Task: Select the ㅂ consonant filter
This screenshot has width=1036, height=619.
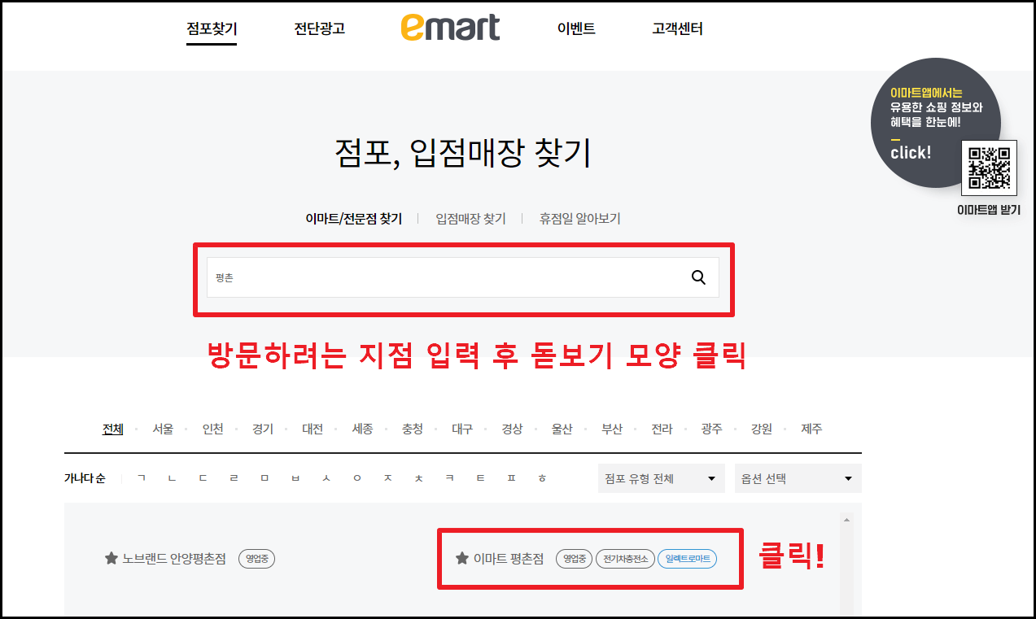Action: (x=295, y=478)
